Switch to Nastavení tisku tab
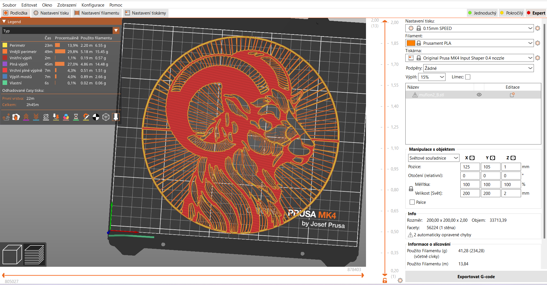This screenshot has height=285, width=547. (x=51, y=13)
